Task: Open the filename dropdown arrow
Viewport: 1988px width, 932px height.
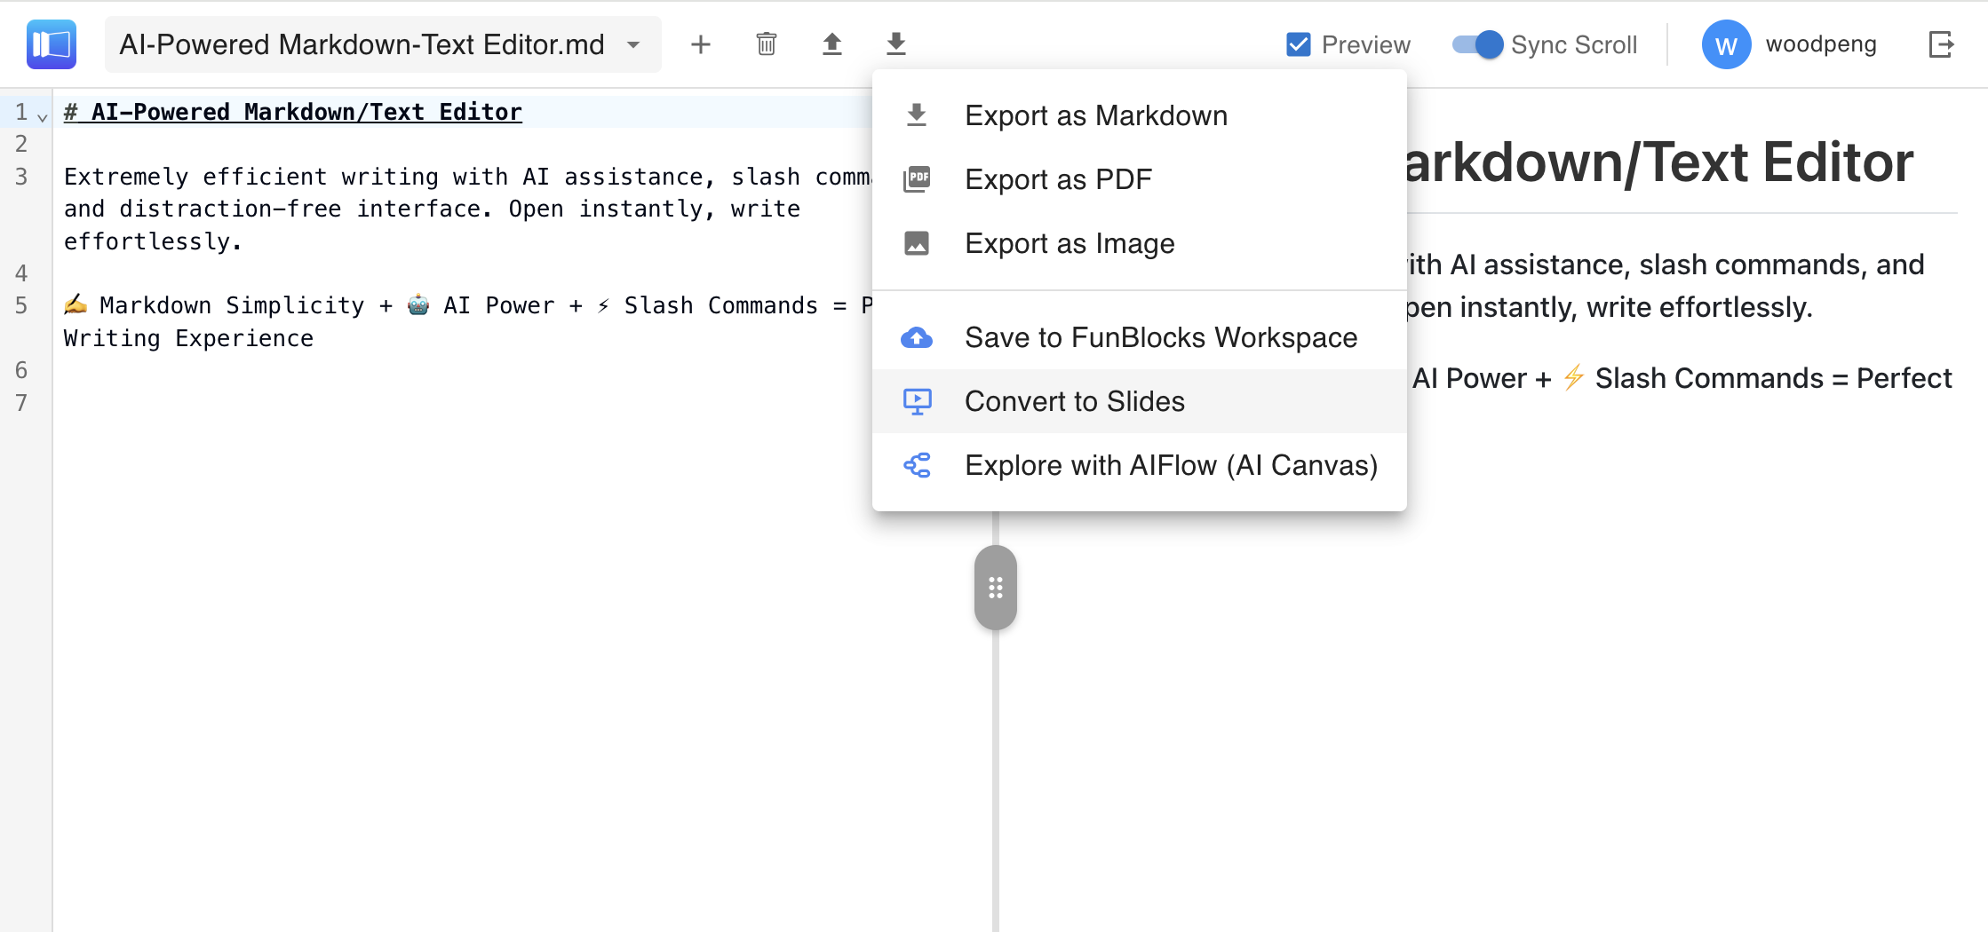Action: [632, 44]
